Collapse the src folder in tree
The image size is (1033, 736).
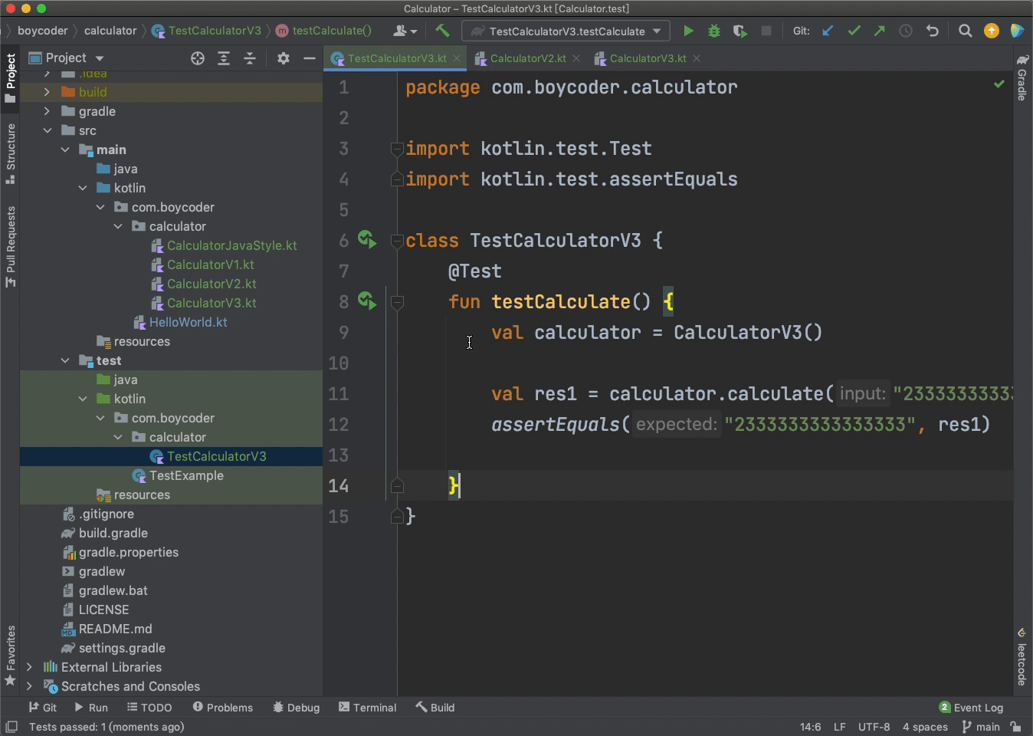point(48,130)
